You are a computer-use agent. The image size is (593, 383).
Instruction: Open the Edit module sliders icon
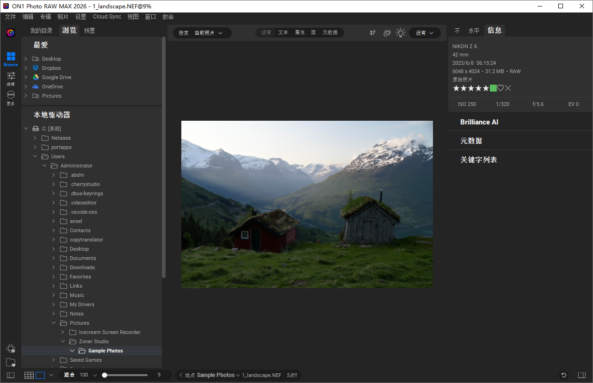10,75
